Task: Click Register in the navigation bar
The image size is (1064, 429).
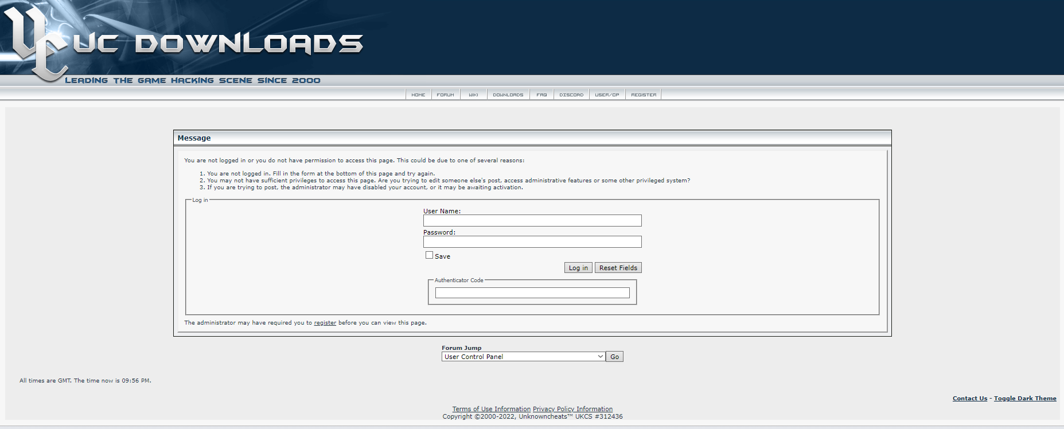Action: (x=644, y=95)
